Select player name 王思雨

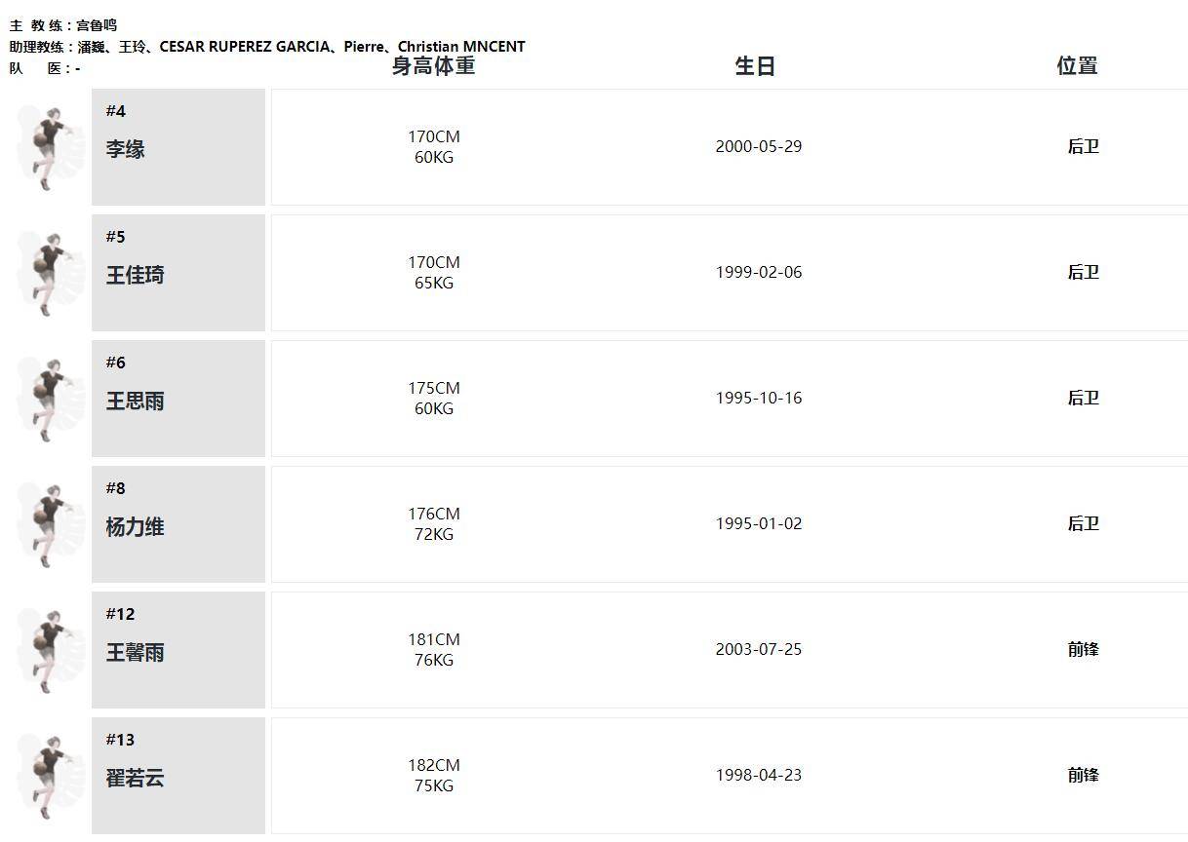pyautogui.click(x=136, y=401)
